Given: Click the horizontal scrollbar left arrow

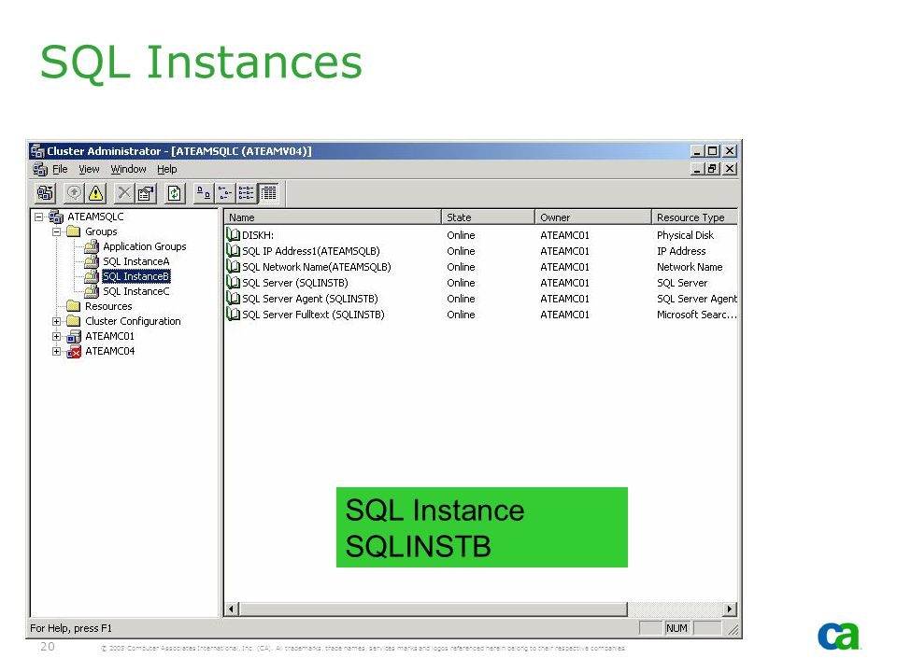Looking at the screenshot, I should point(231,609).
